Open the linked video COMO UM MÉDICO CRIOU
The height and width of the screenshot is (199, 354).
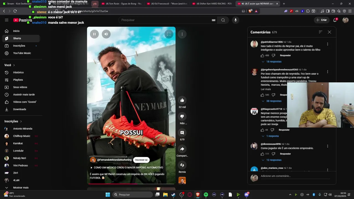tap(126, 167)
